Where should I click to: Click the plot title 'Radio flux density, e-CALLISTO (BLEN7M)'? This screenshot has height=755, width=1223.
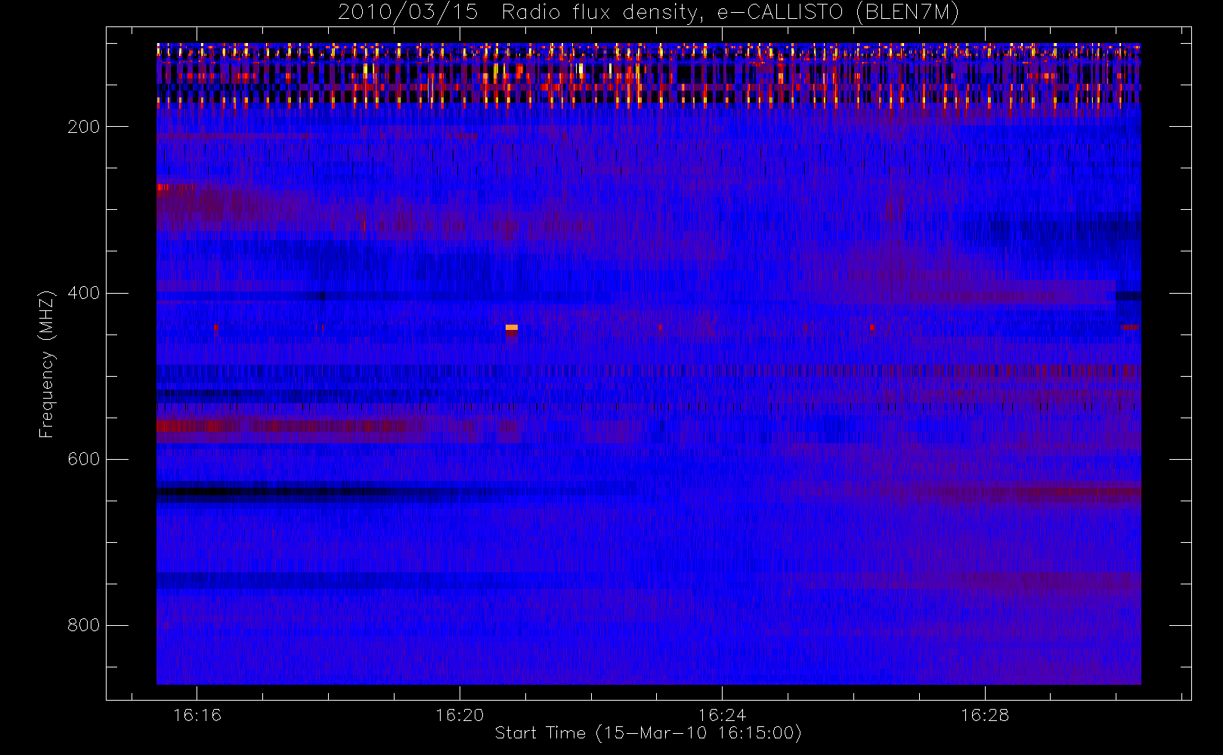(x=730, y=13)
